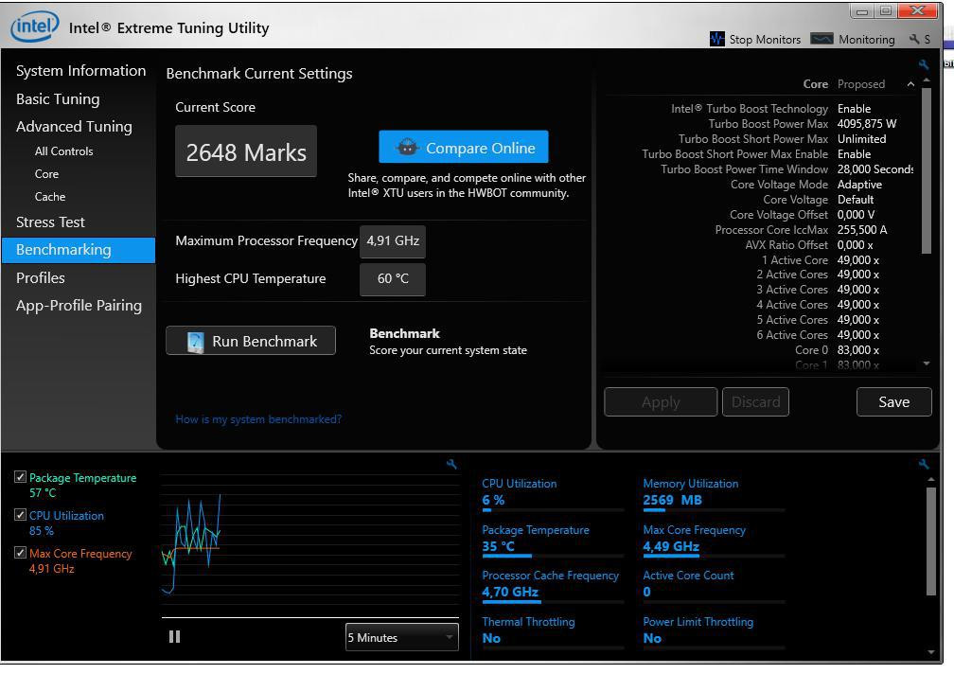Click Core Voltage Mode value Adaptive

pos(859,185)
